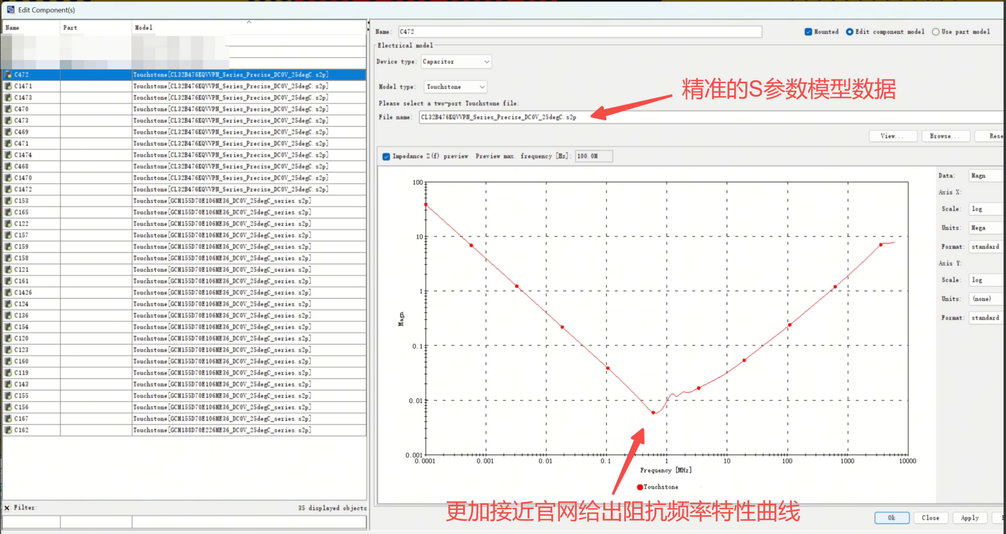Clear the filter using the X icon
Viewport: 1006px width, 534px height.
pyautogui.click(x=7, y=507)
